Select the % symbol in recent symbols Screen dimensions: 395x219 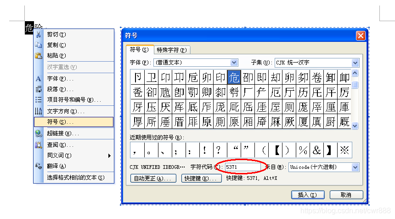coord(303,150)
